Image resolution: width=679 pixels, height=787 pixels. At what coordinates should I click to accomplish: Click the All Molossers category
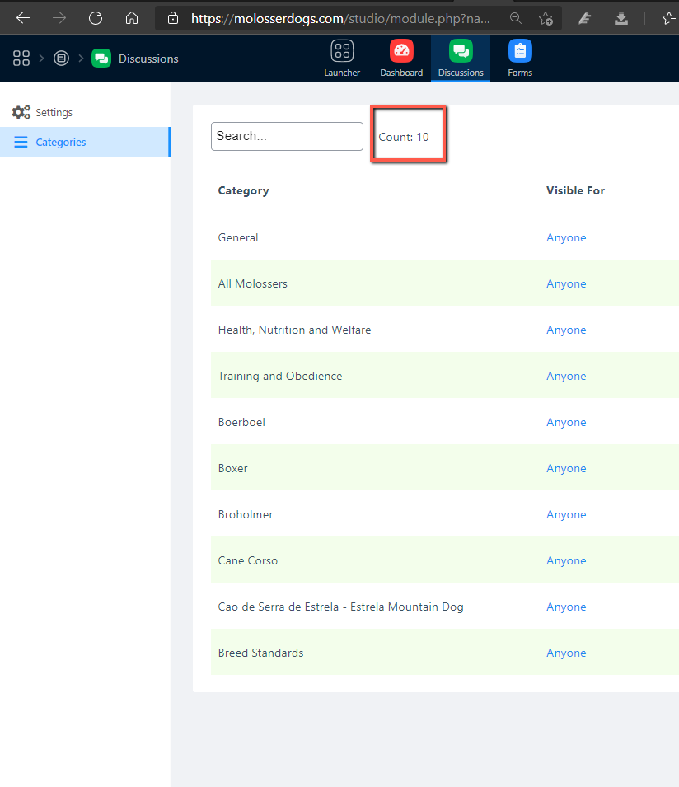[252, 283]
